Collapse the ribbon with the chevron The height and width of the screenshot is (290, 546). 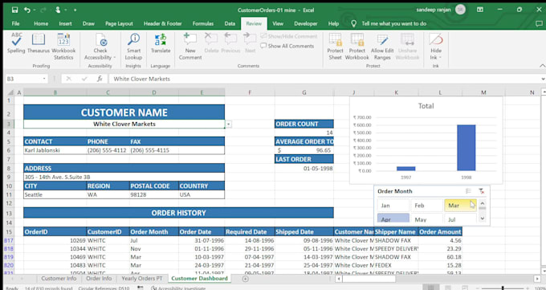[542, 66]
